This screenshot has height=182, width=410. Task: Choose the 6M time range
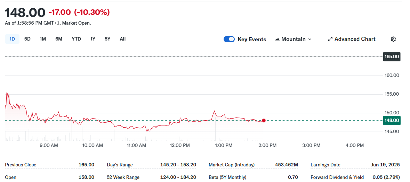[x=59, y=39]
